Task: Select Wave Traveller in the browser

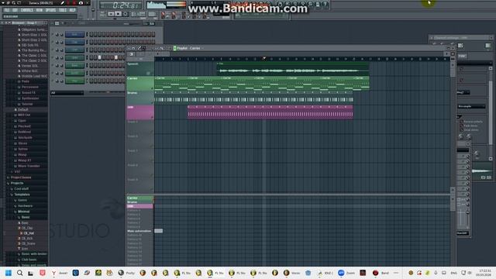Action: (x=29, y=166)
